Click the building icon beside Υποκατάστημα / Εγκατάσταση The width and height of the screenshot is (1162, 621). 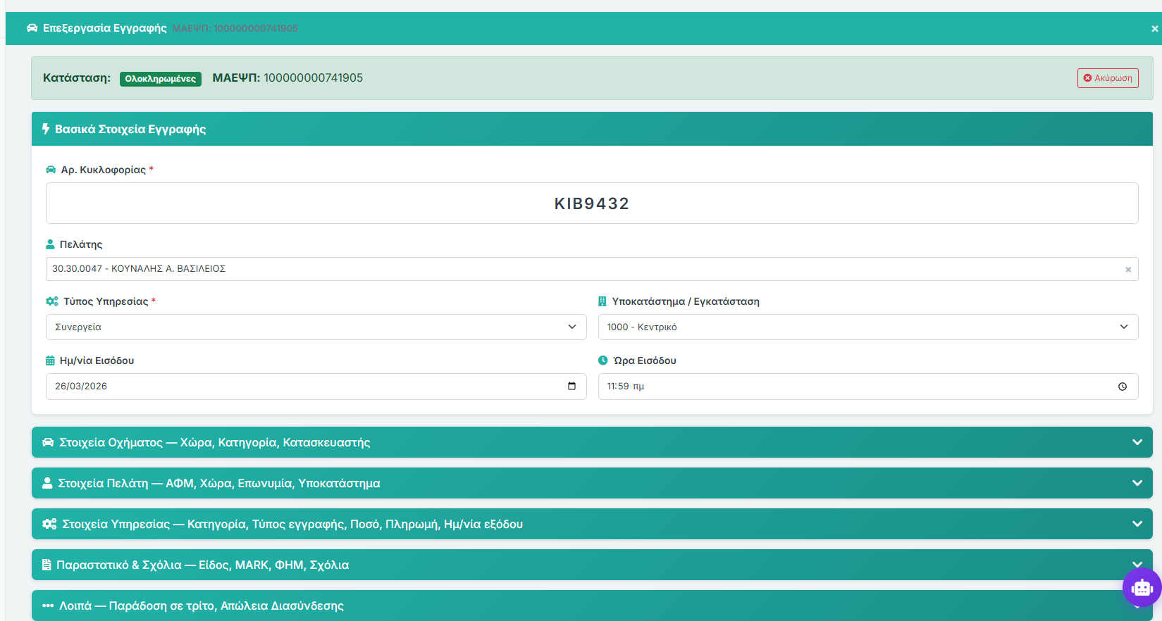tap(602, 301)
